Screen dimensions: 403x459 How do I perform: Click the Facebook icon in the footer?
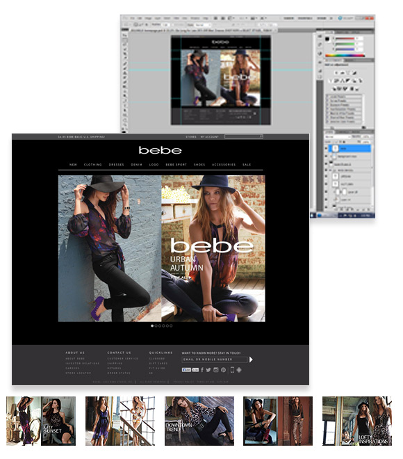tap(202, 370)
